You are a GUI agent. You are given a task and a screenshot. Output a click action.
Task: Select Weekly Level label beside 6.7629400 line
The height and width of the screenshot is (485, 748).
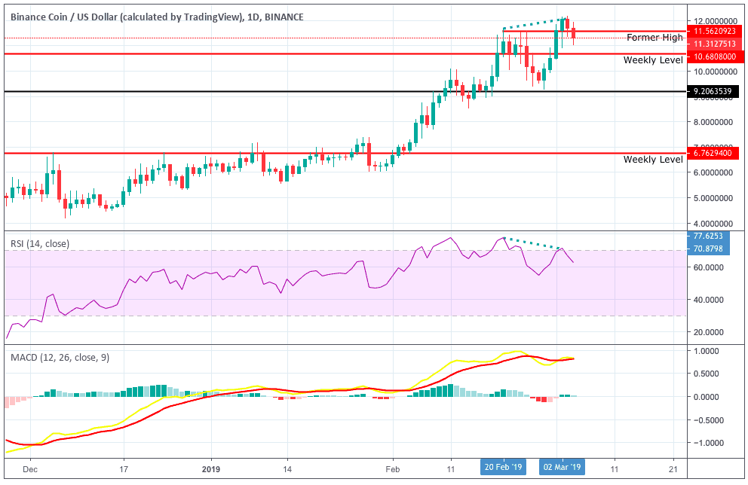point(653,160)
